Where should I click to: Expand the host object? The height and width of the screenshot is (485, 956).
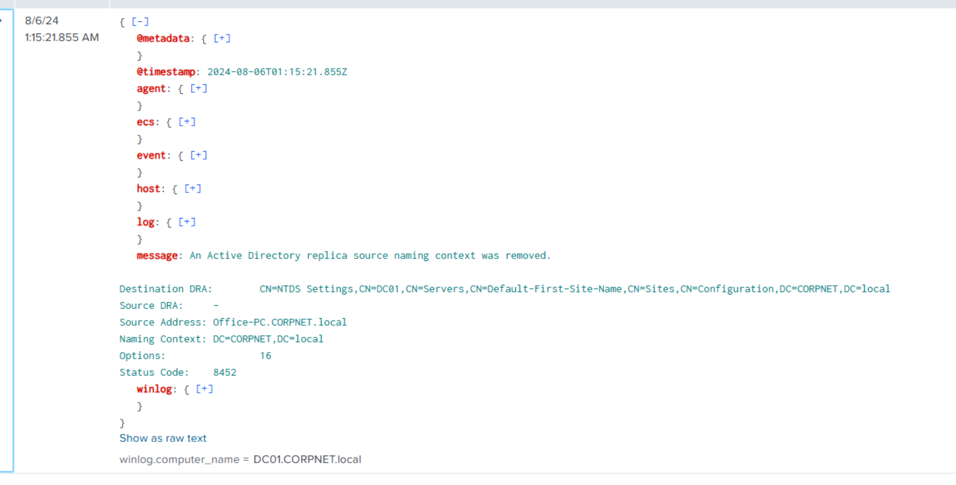pyautogui.click(x=192, y=189)
